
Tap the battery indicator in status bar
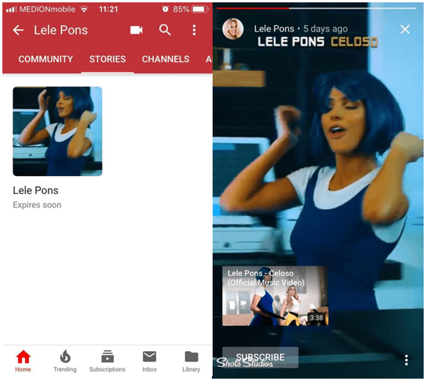(x=201, y=9)
